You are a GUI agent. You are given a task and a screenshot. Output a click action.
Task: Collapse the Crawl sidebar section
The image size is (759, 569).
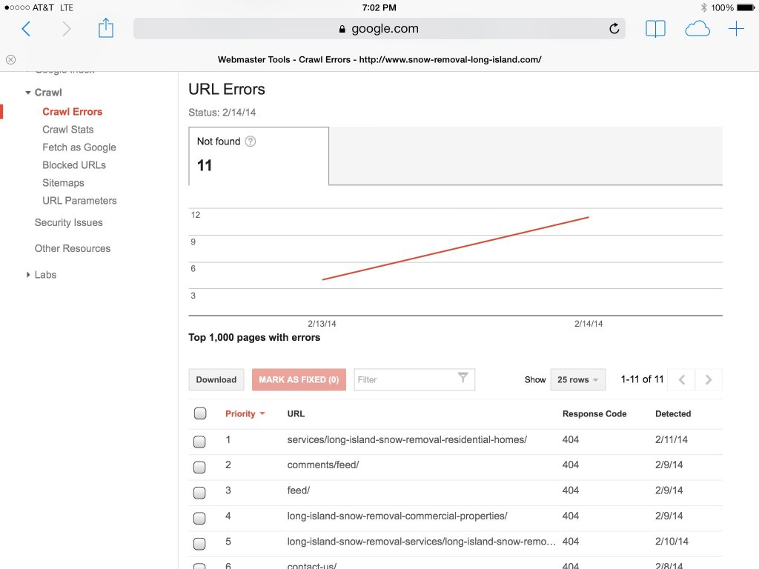click(28, 93)
